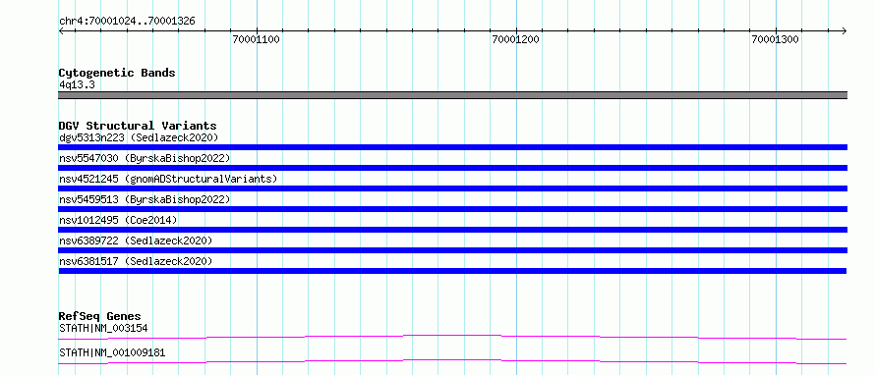Viewport: 875px width, 375px height.
Task: Select the blue bar for nsv6389722
Action: (452, 250)
